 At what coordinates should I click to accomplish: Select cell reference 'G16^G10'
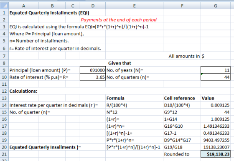point(173,126)
